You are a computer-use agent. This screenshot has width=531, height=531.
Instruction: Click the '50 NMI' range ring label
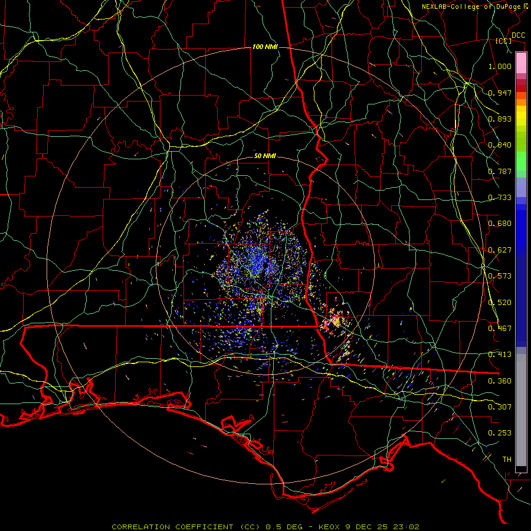(265, 156)
